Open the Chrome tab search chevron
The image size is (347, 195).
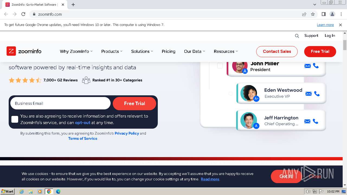315,5
